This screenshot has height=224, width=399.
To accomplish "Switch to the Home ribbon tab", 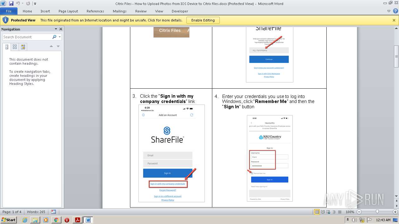I will [x=27, y=11].
